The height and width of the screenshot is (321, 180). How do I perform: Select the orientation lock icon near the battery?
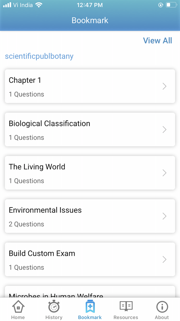click(160, 5)
